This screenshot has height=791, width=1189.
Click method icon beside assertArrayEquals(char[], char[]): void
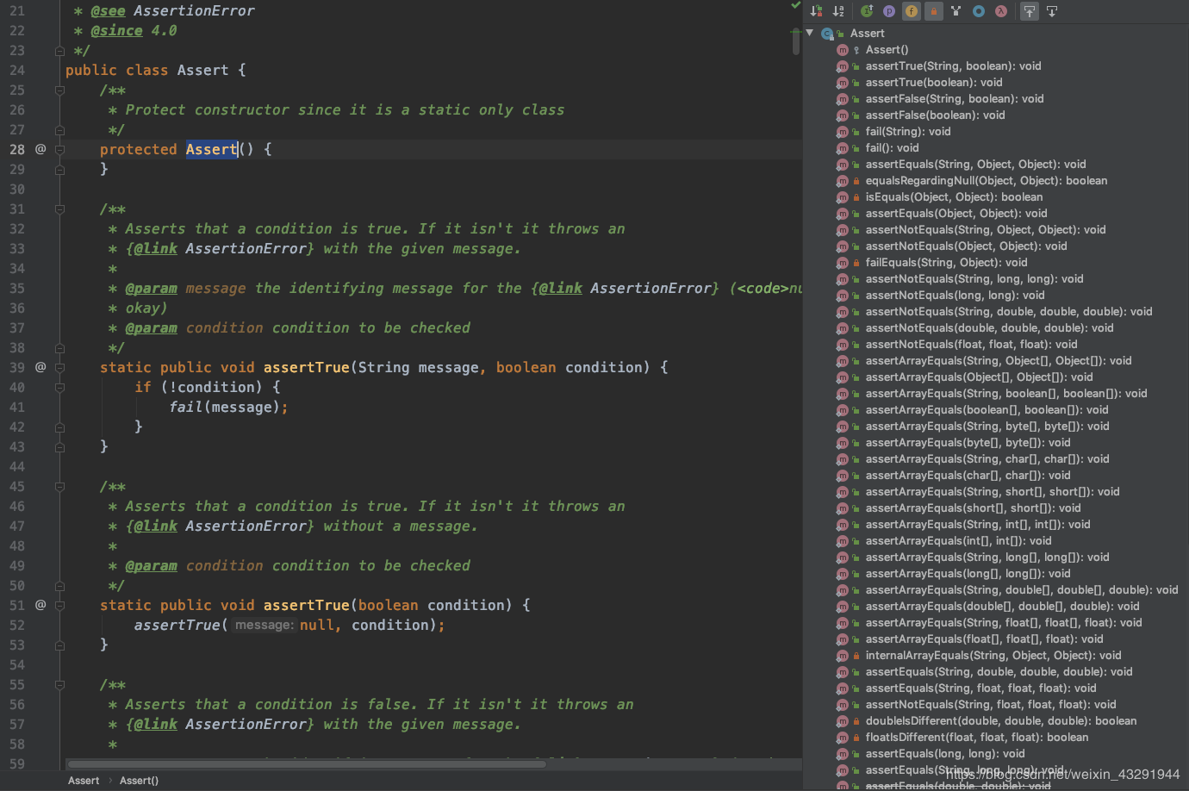843,476
